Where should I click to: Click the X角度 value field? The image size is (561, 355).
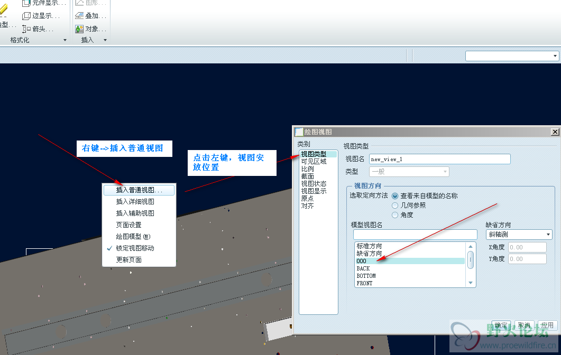tap(527, 247)
